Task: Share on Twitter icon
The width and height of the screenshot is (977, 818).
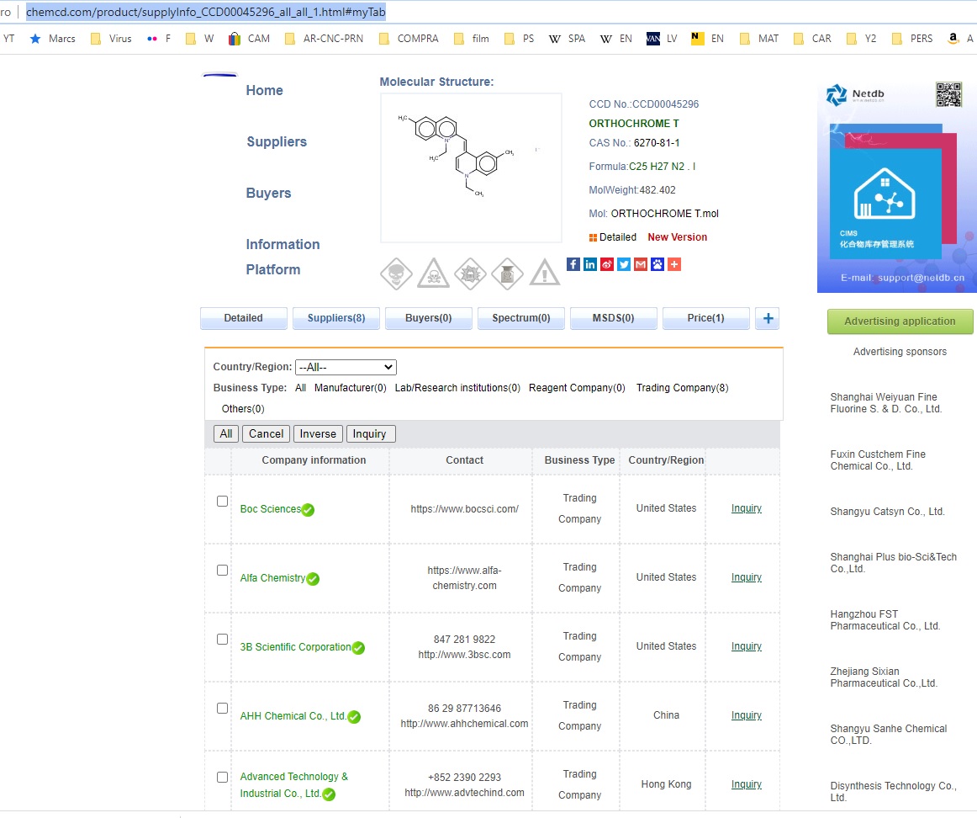Action: point(624,264)
